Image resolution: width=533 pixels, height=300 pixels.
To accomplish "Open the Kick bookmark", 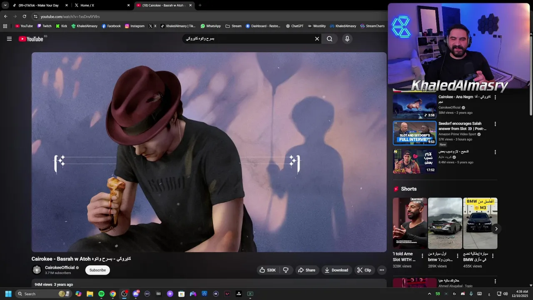I will [x=61, y=26].
